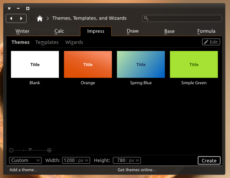Close the window with X button
This screenshot has height=178, width=230.
pos(9,8)
